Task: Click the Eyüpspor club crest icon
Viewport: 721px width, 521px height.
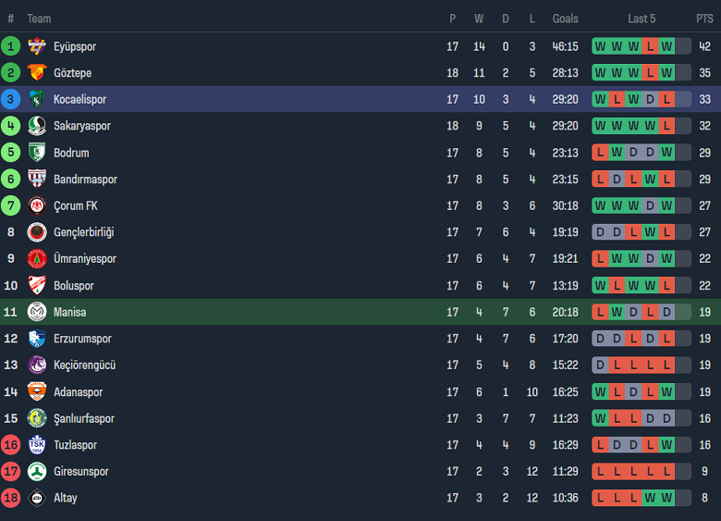Action: tap(37, 46)
